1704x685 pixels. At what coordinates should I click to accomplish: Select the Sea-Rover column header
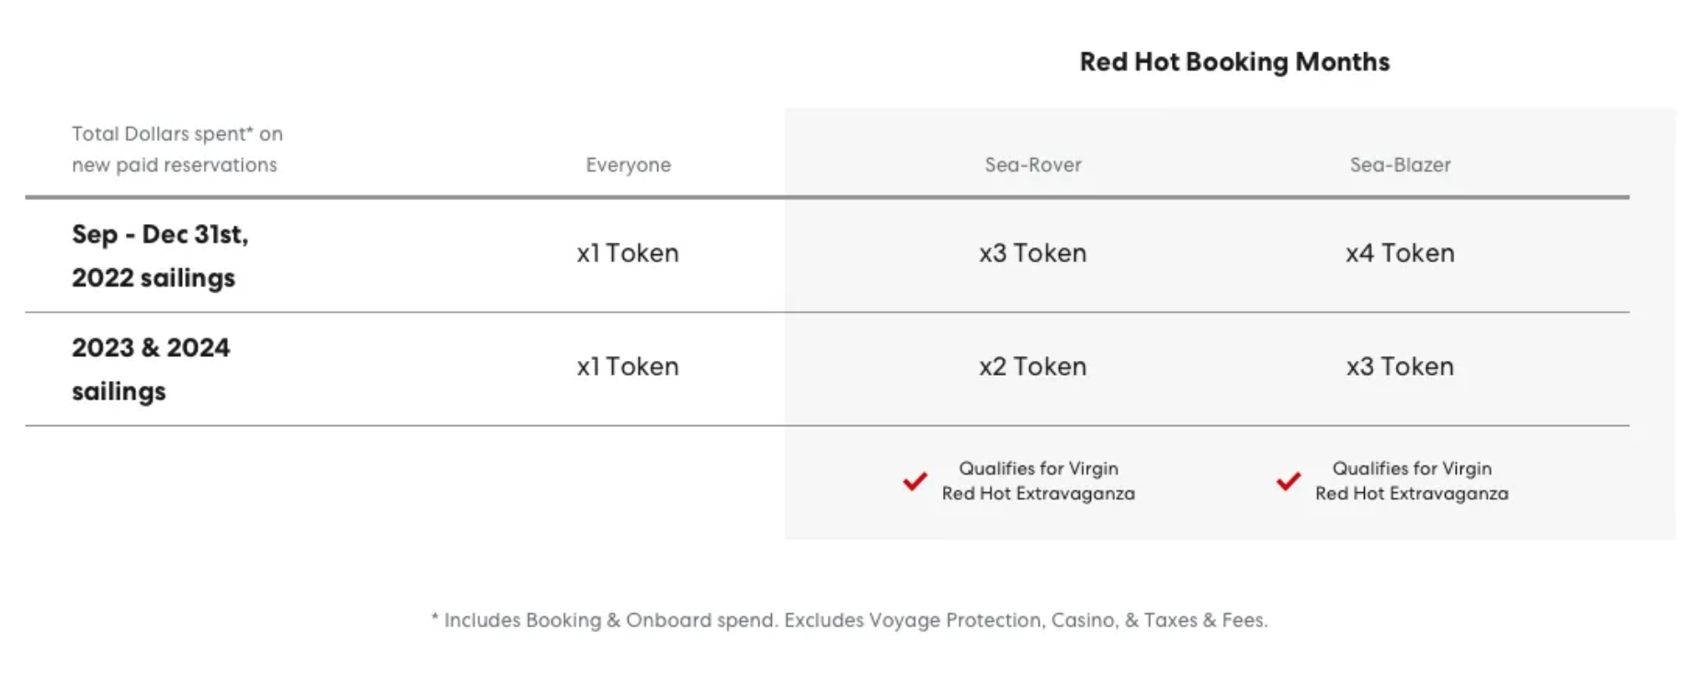click(x=1032, y=165)
